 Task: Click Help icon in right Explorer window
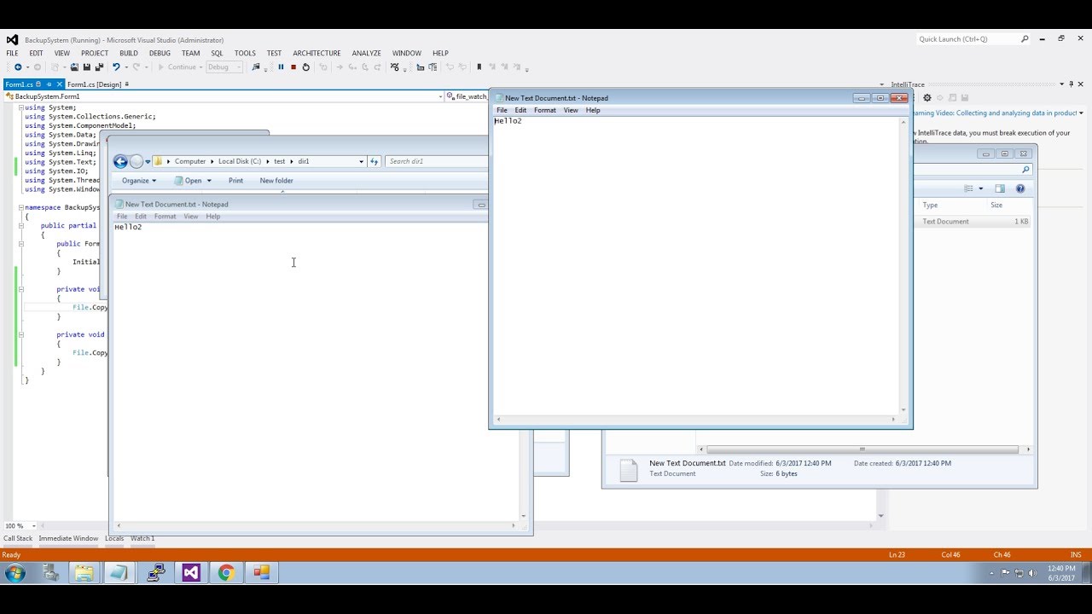(1019, 188)
